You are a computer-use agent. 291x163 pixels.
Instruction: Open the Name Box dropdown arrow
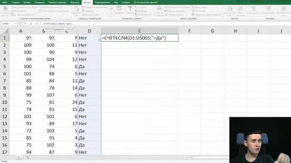15,24
